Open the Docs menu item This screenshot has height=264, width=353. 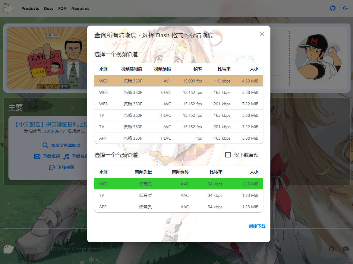click(49, 8)
